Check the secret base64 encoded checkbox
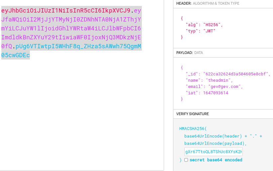The image size is (273, 171). coord(186,160)
